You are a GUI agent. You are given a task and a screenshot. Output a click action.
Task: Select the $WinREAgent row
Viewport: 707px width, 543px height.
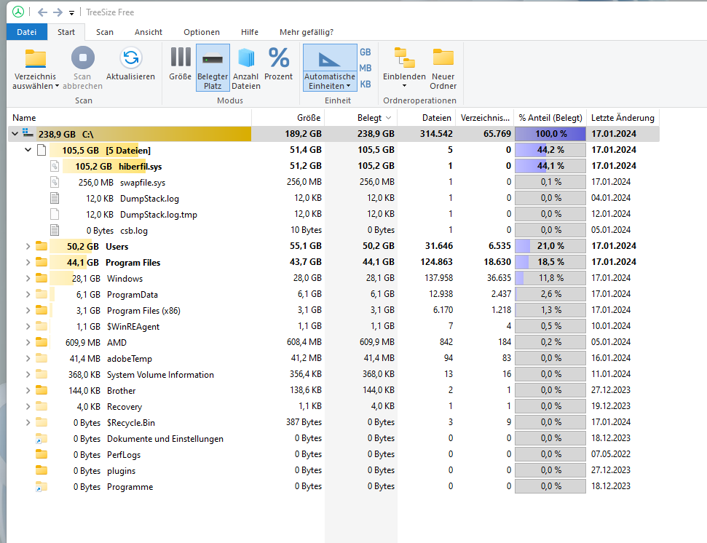click(x=333, y=326)
